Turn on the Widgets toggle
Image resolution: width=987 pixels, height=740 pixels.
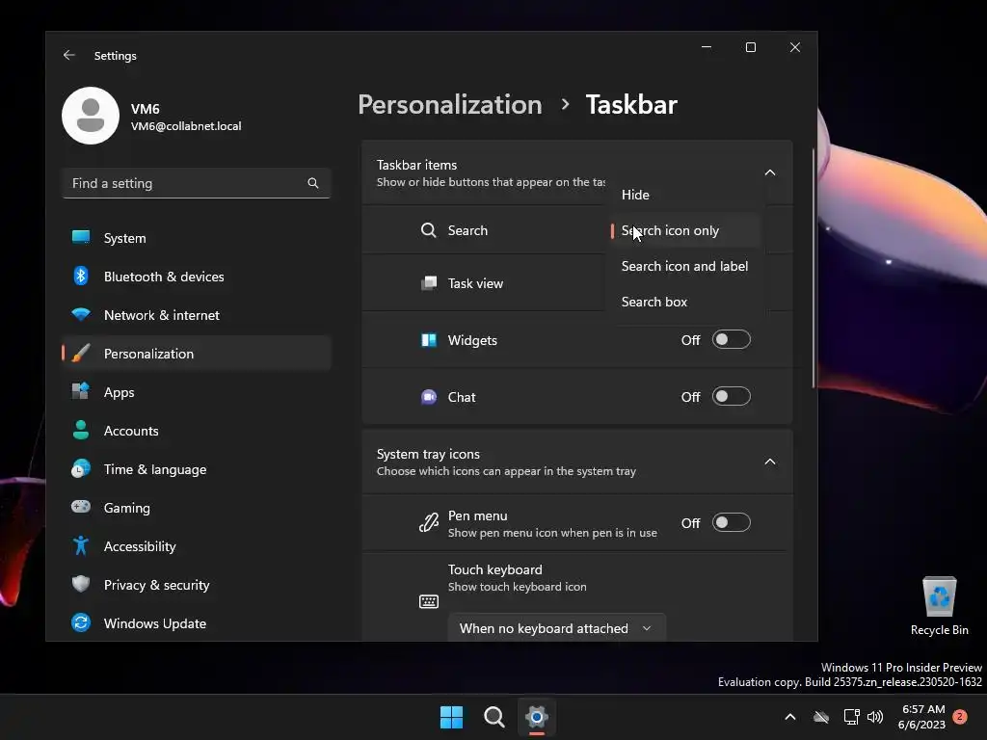point(732,340)
